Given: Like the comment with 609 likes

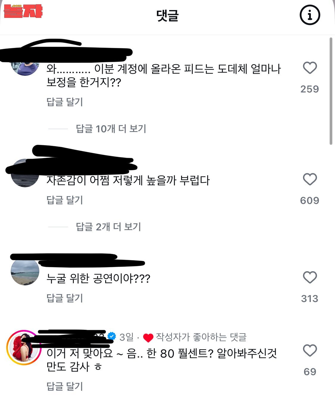Looking at the screenshot, I should pos(310,179).
